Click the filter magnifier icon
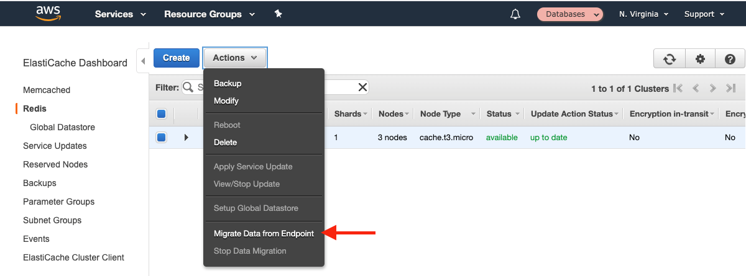 [188, 88]
